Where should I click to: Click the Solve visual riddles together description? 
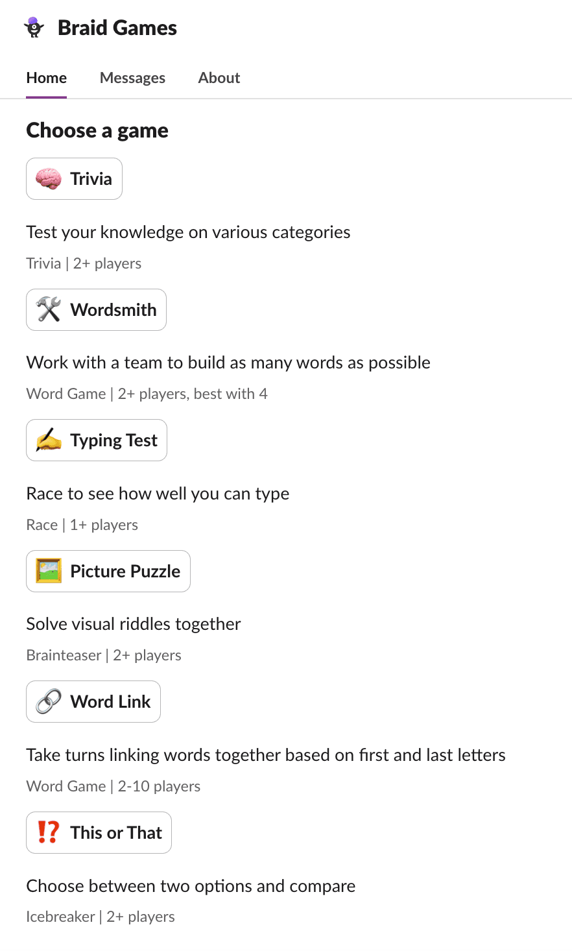(x=134, y=624)
